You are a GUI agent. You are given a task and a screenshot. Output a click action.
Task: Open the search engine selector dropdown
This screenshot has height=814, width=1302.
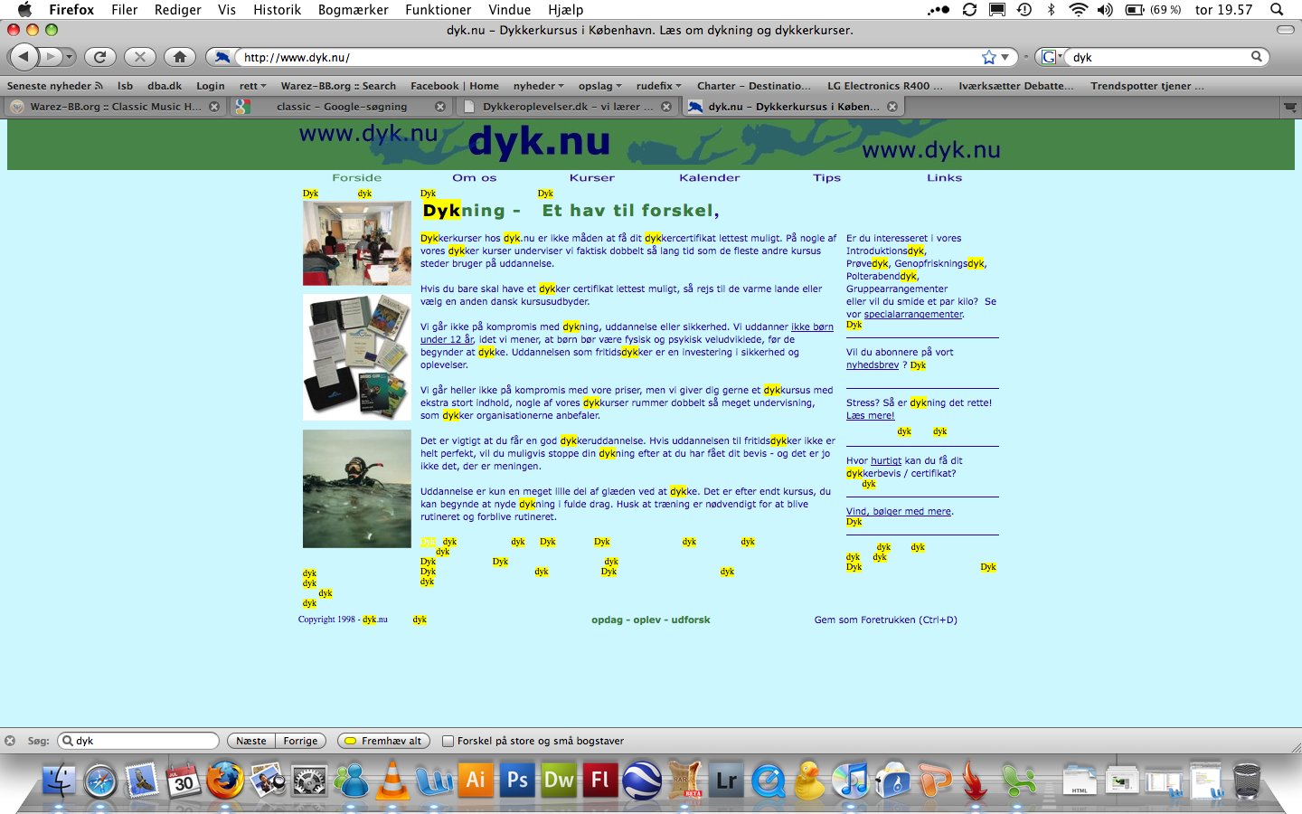click(x=1050, y=57)
